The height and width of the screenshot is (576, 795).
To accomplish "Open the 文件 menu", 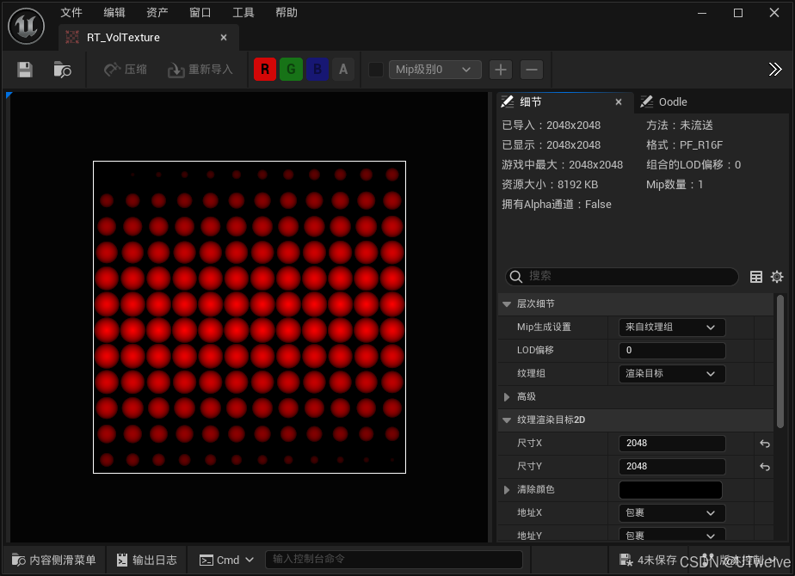I will pos(71,12).
